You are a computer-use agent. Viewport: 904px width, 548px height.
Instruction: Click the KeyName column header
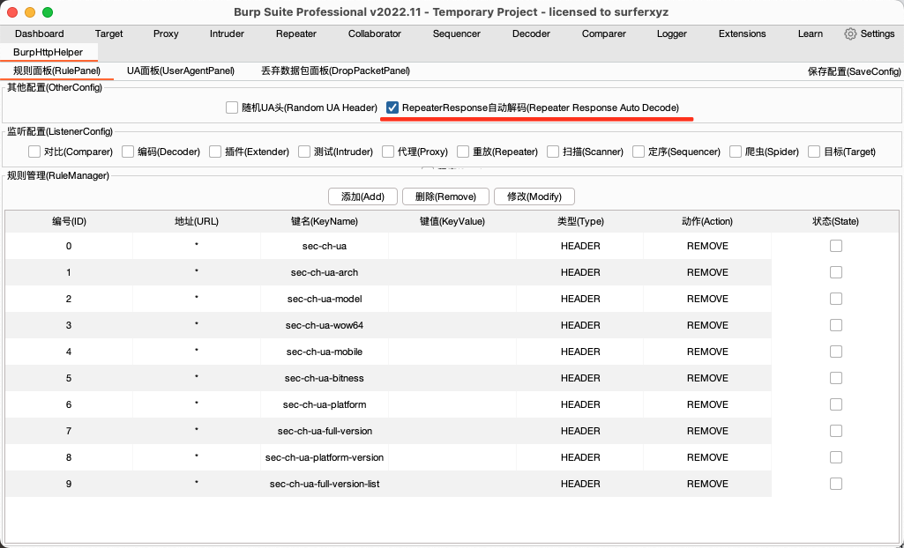pos(325,222)
